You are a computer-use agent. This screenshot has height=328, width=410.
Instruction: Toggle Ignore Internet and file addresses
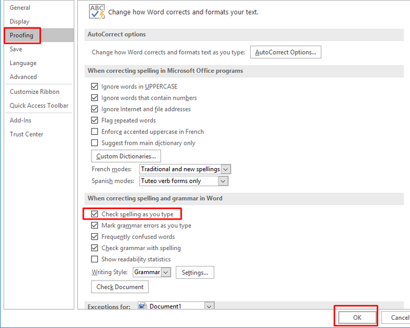[x=94, y=109]
